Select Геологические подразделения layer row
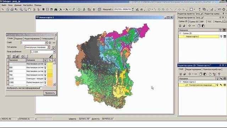Image resolution: width=227 pixels, height=128 pixels. coord(197,85)
